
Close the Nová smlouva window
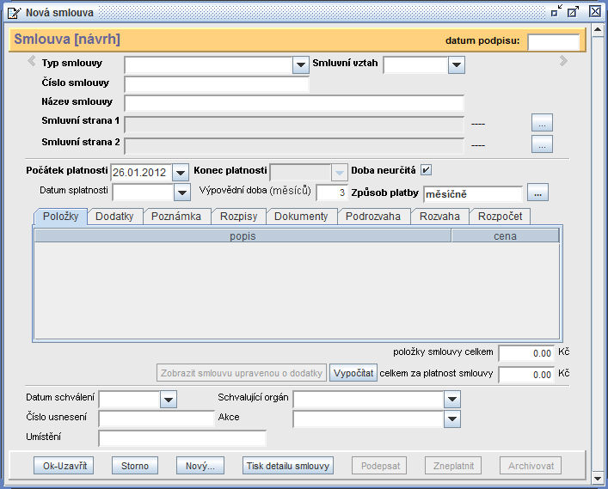coord(595,11)
